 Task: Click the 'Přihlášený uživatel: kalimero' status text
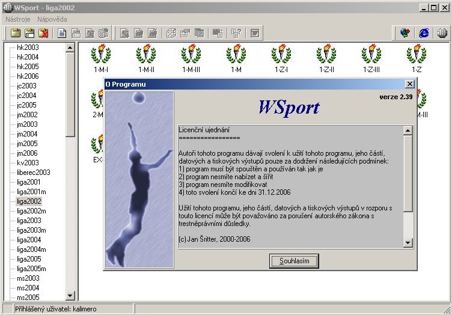56,309
